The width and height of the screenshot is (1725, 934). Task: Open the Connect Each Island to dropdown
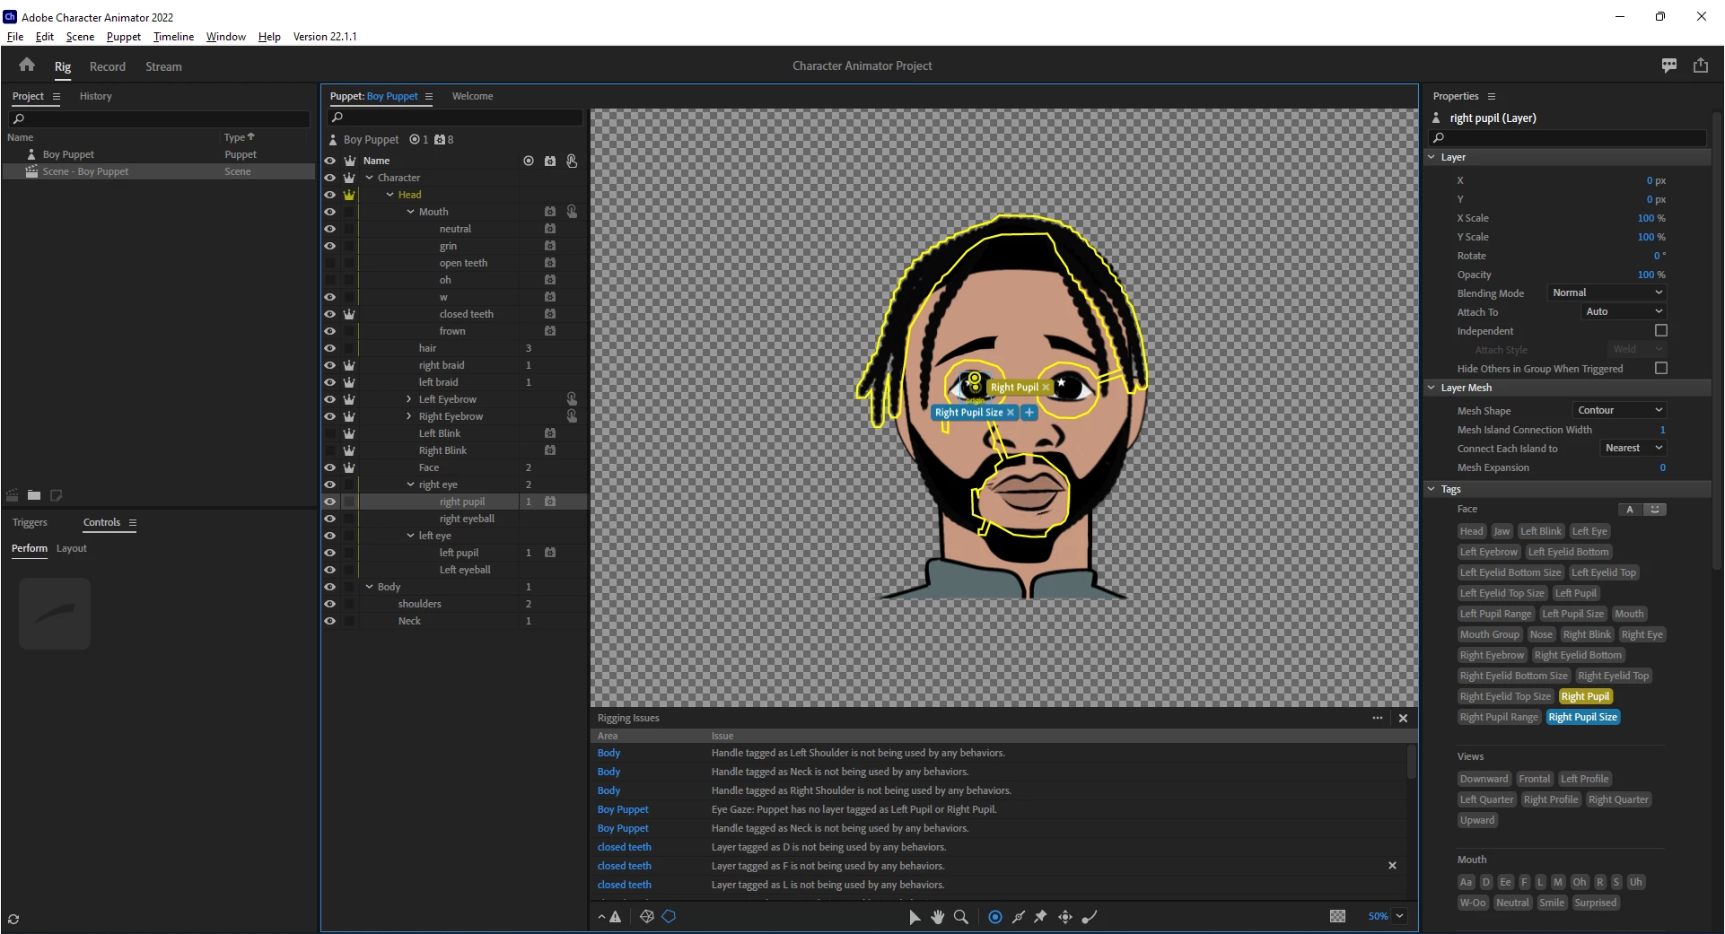pos(1633,448)
